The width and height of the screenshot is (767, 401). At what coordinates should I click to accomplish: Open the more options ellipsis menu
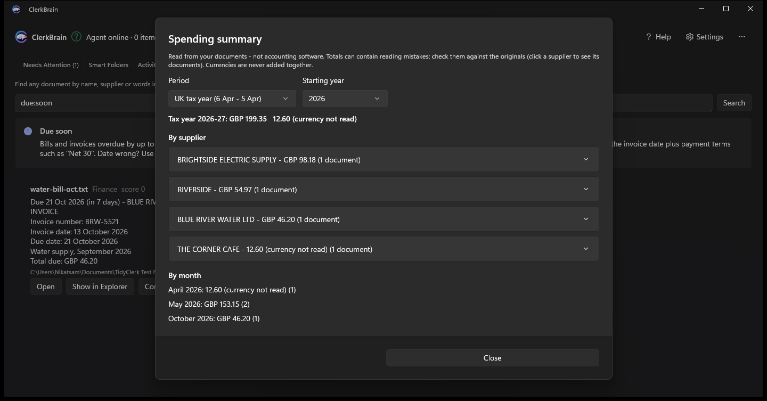point(742,37)
